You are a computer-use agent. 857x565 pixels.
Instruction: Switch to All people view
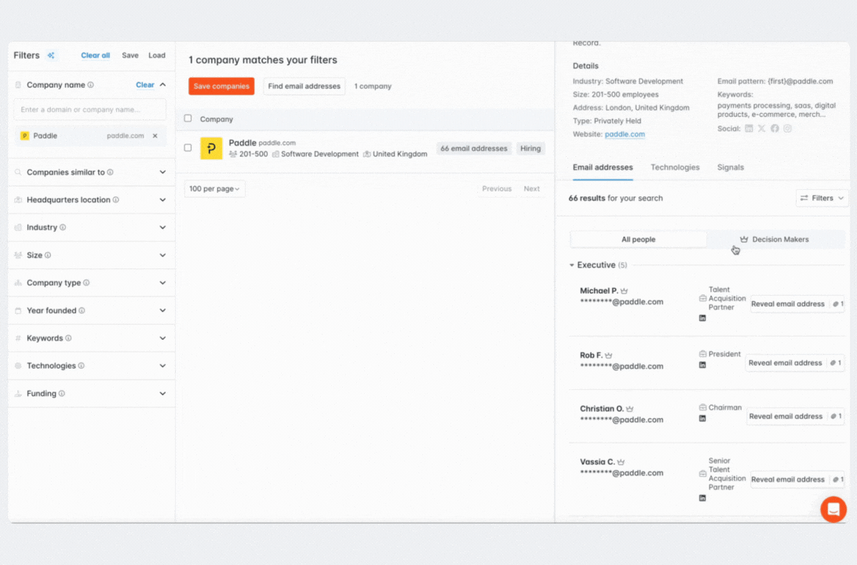click(638, 239)
